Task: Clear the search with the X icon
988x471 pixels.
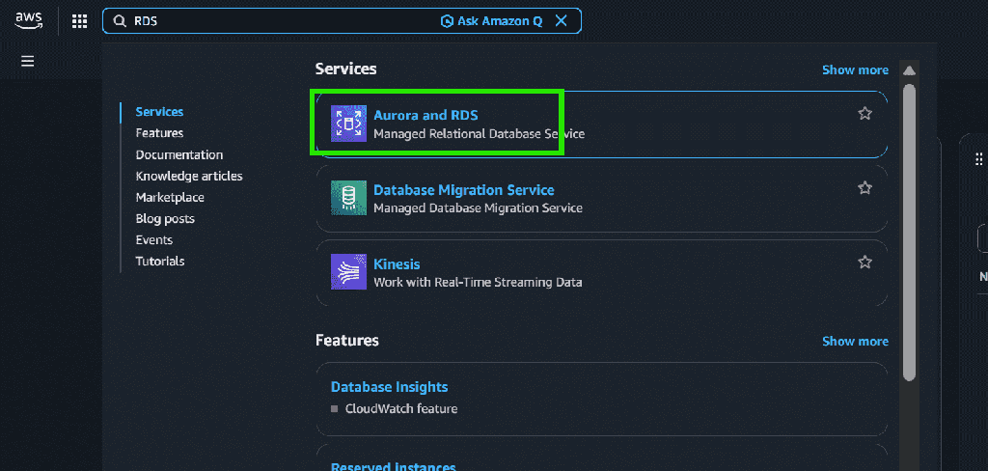Action: click(x=561, y=21)
